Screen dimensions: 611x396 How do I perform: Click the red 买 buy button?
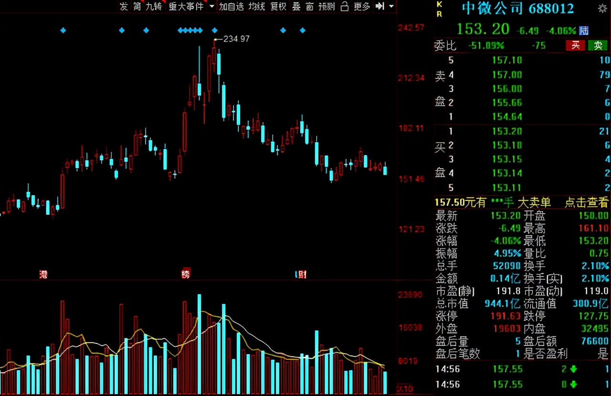[576, 45]
